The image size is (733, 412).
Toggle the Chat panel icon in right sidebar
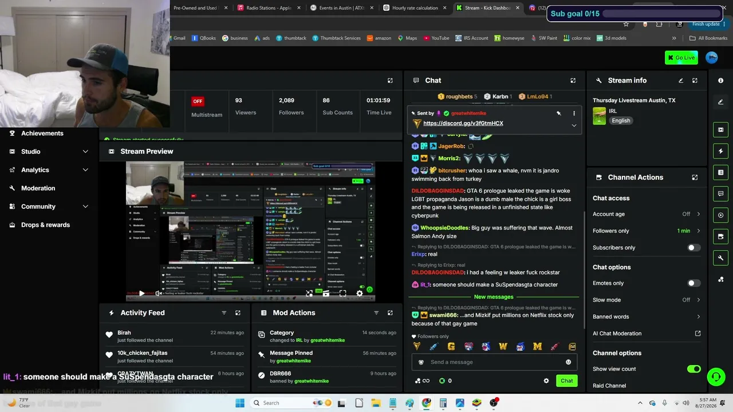(720, 194)
